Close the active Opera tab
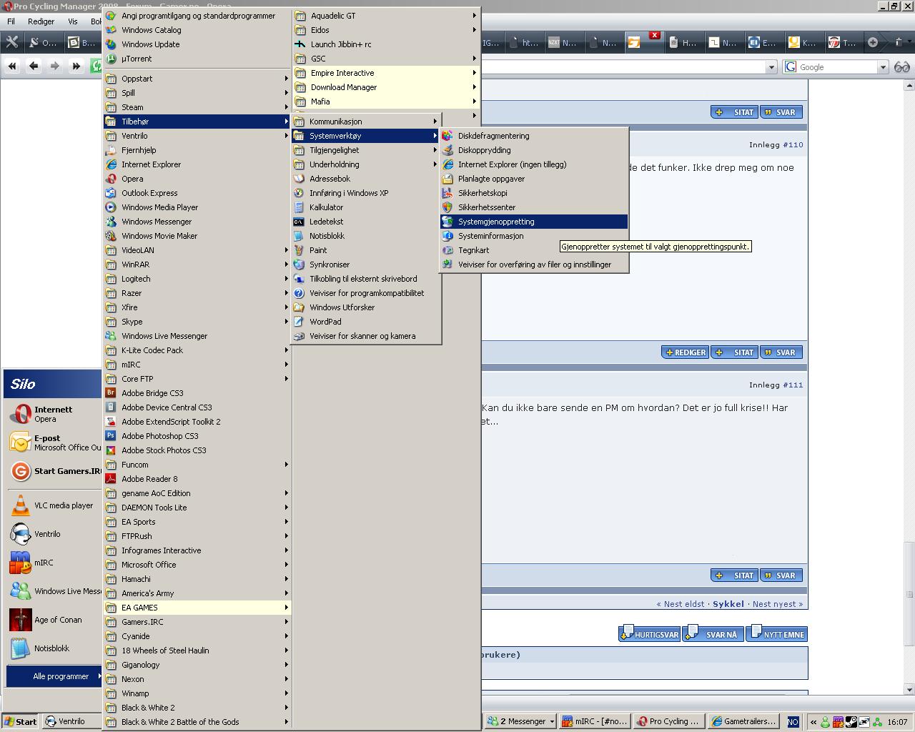Viewport: 915px width, 732px height. pyautogui.click(x=654, y=35)
